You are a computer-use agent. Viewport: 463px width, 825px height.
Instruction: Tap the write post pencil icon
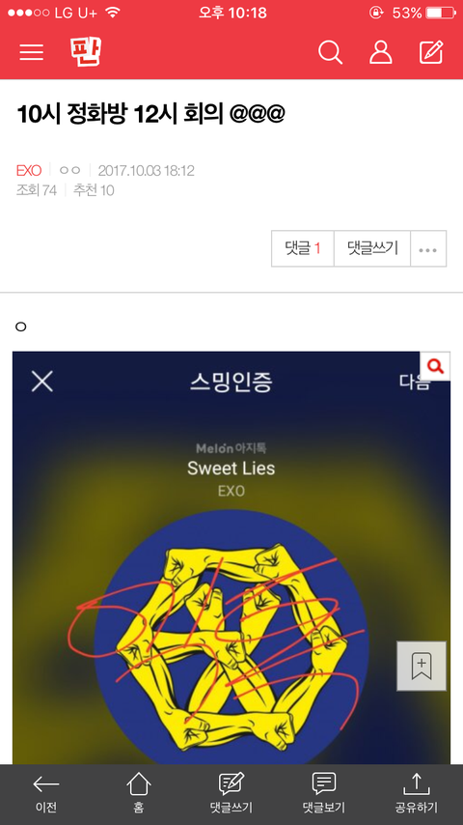tap(431, 52)
